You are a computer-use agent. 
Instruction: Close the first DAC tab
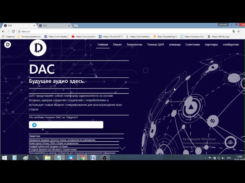pyautogui.click(x=34, y=26)
